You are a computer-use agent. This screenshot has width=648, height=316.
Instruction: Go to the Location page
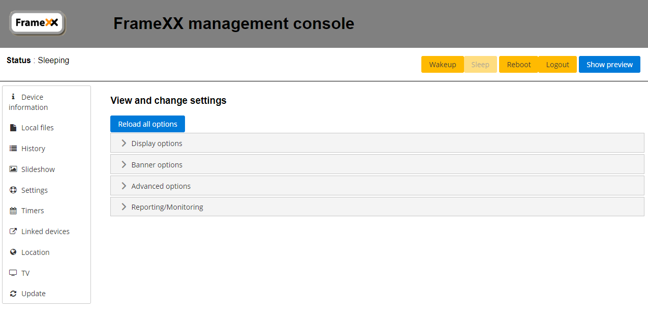[x=46, y=252]
